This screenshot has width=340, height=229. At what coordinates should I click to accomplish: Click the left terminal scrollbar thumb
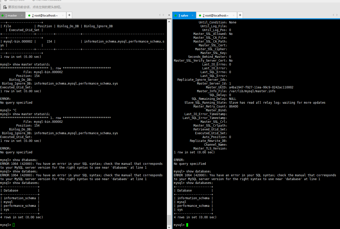(169, 220)
